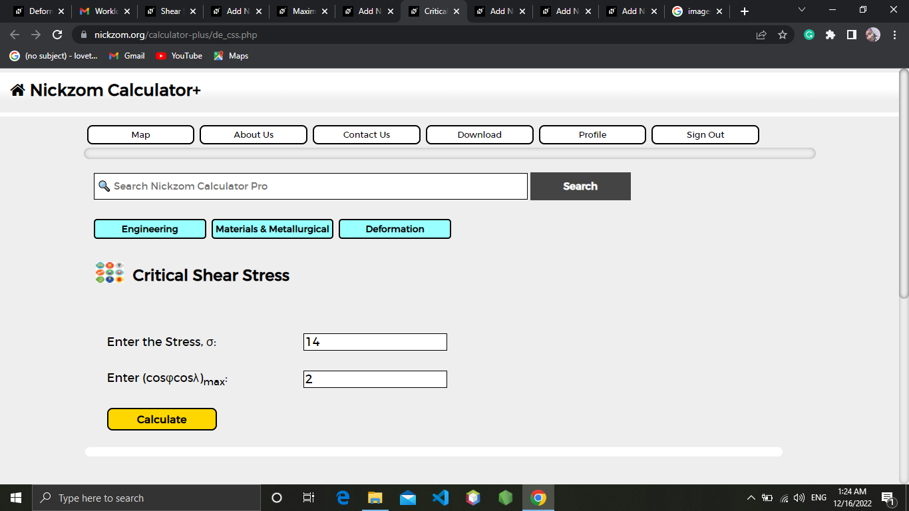This screenshot has width=909, height=511.
Task: Open share page icon in address bar
Action: (761, 35)
